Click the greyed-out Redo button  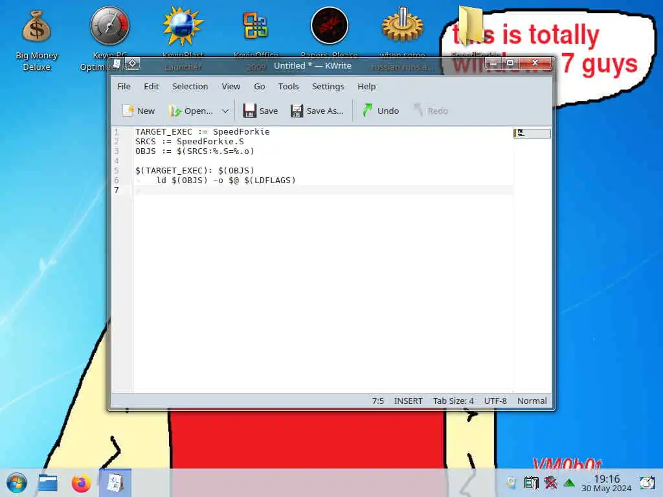431,111
